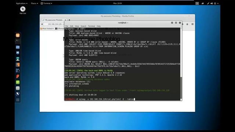235x132 pixels.
Task: Click the Firefox home icon
Action: tap(187, 24)
